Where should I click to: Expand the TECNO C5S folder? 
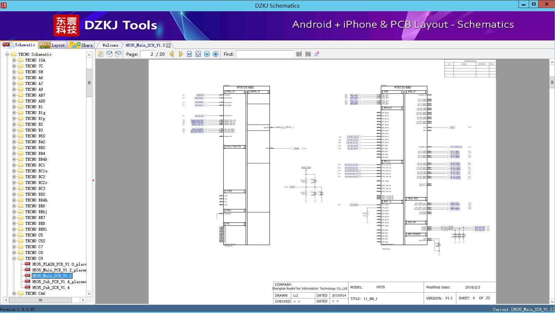point(14,241)
